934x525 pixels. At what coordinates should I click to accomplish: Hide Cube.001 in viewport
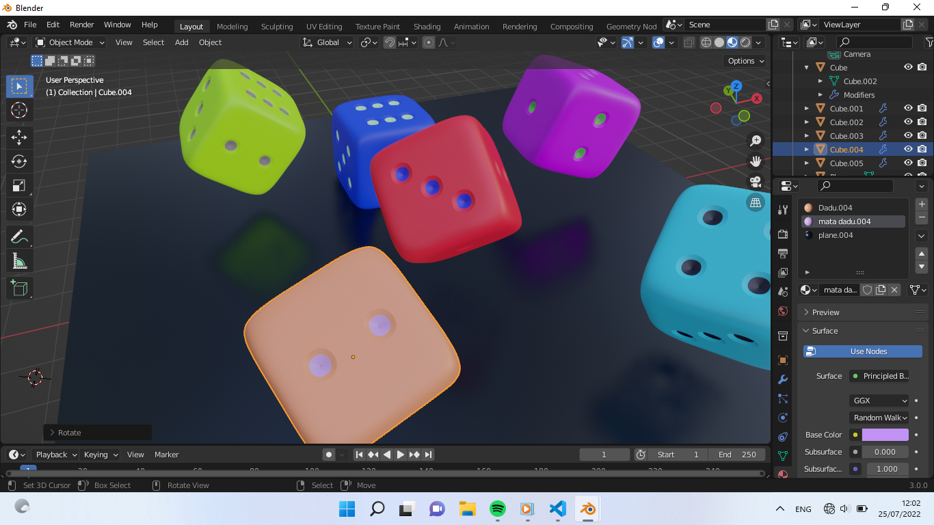[x=908, y=108]
